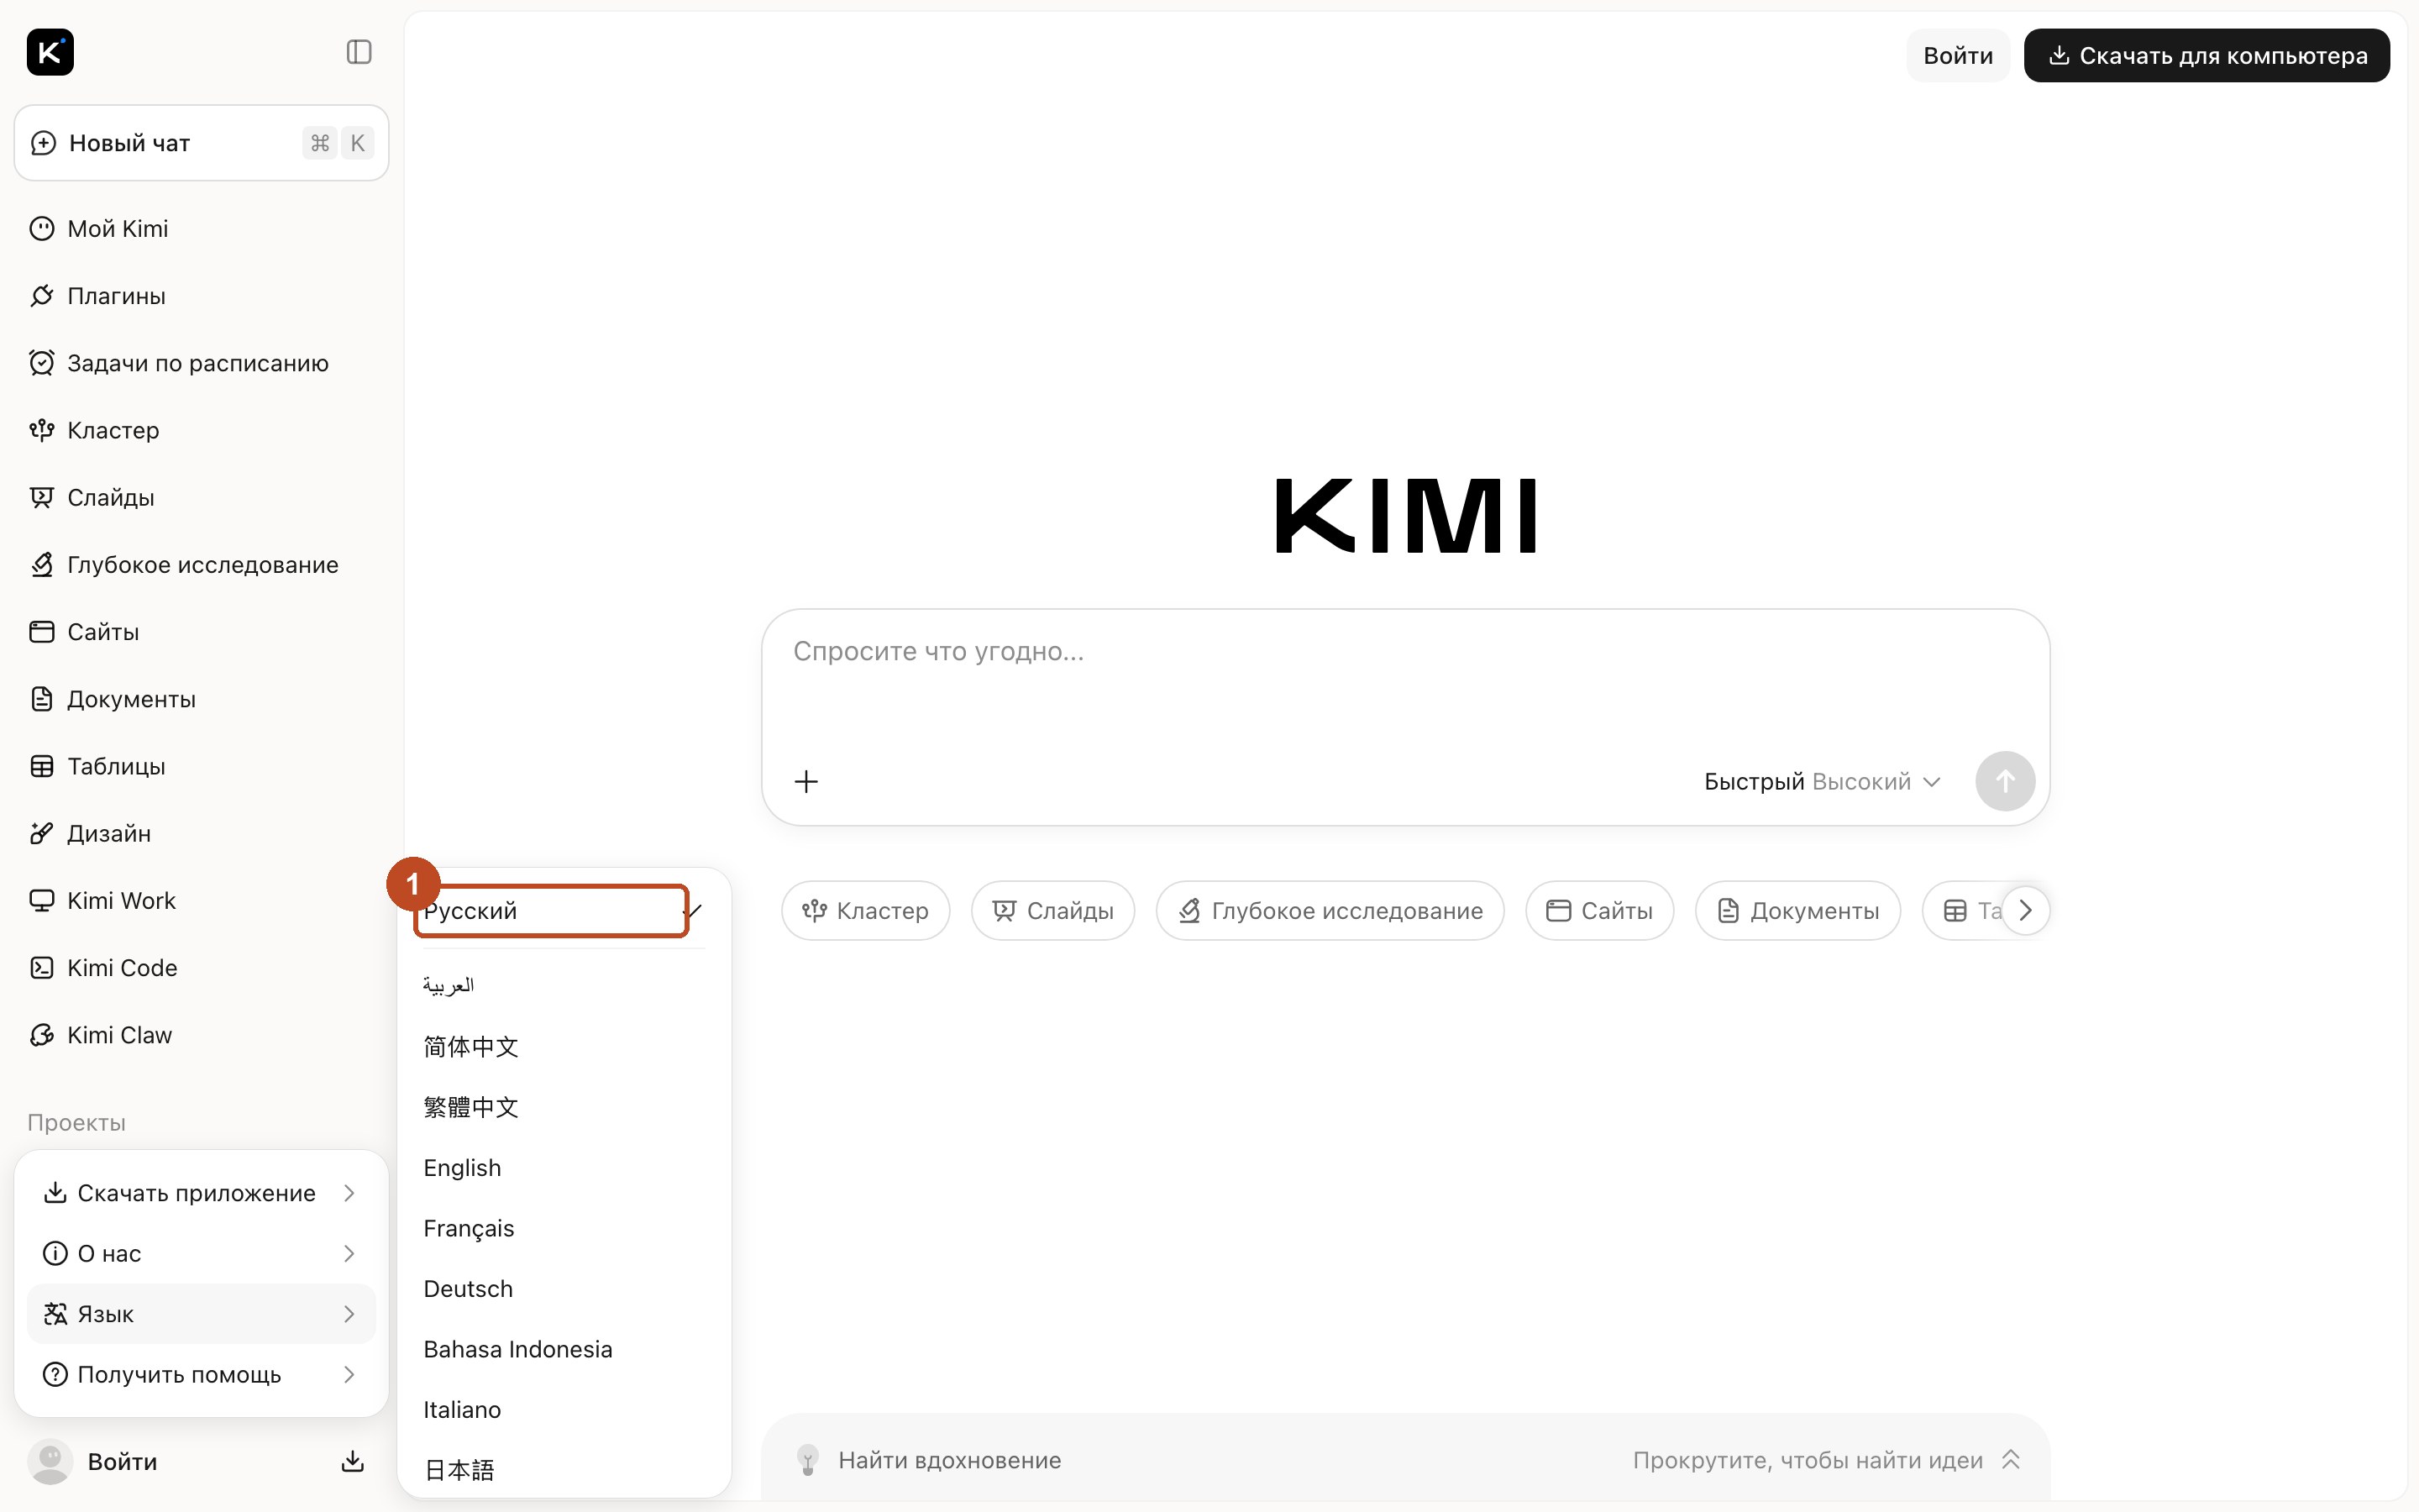Click the sidebar Кластер node icon
The width and height of the screenshot is (2419, 1512).
pyautogui.click(x=42, y=430)
